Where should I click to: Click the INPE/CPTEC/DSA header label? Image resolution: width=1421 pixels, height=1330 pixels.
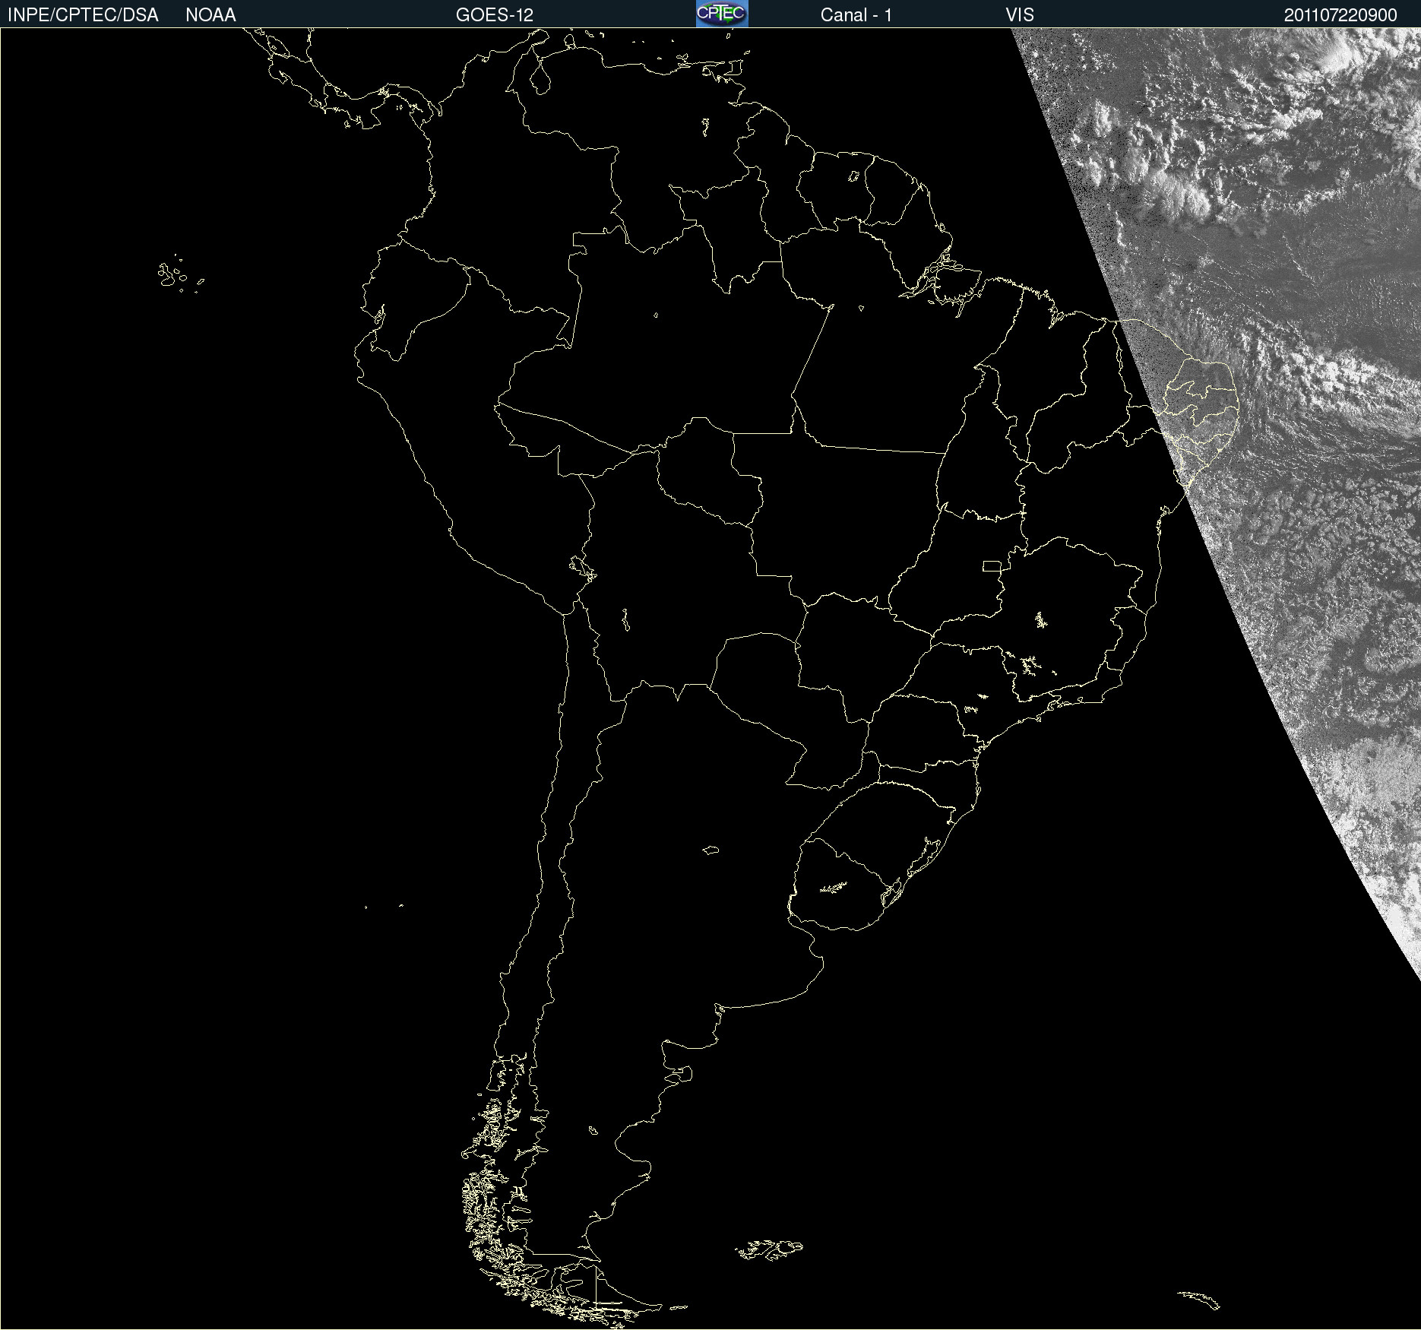point(83,15)
